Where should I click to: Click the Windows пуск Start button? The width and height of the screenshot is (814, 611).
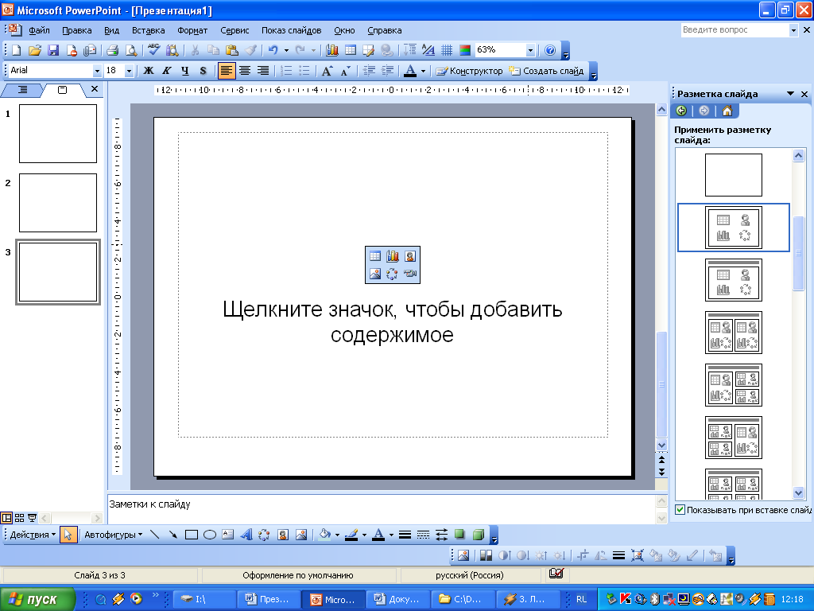point(37,599)
